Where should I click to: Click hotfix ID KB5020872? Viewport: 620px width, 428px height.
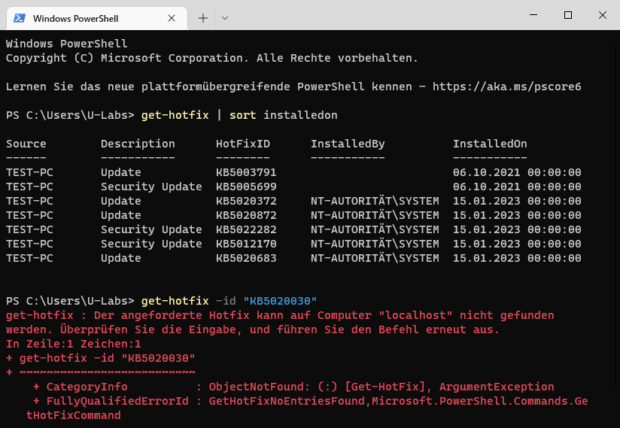(x=246, y=215)
